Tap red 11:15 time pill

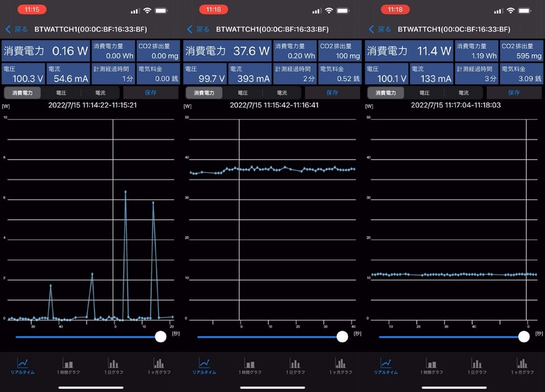pos(32,10)
